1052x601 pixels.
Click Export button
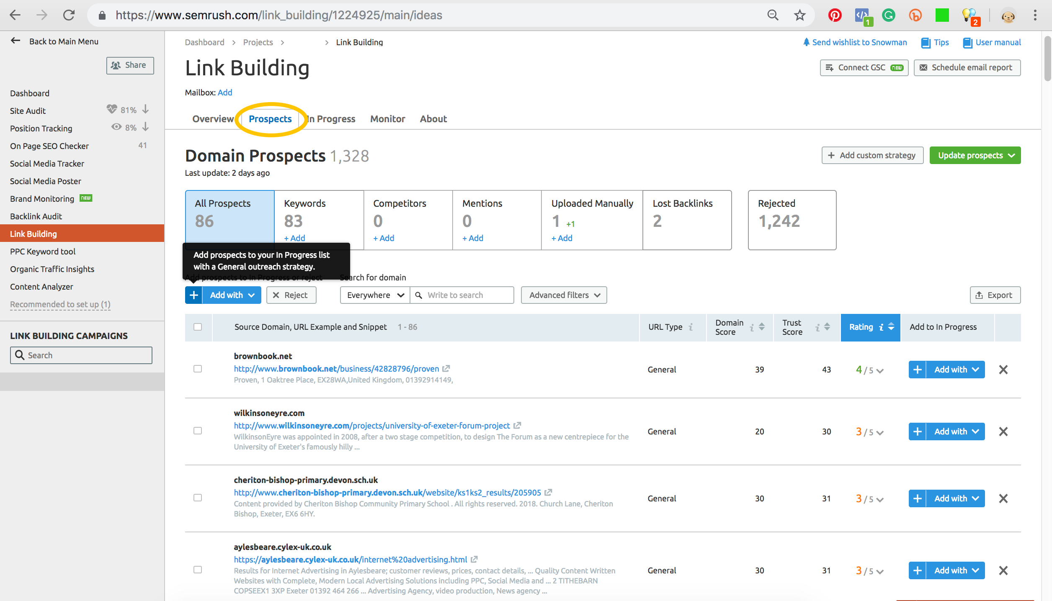(995, 295)
